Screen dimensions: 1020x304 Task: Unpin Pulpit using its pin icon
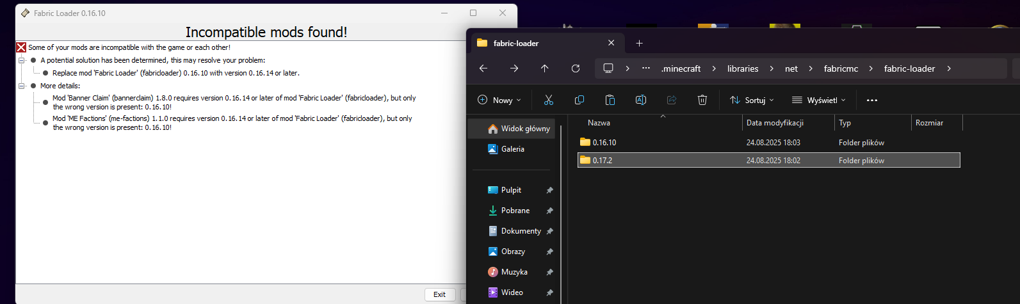[x=549, y=190]
